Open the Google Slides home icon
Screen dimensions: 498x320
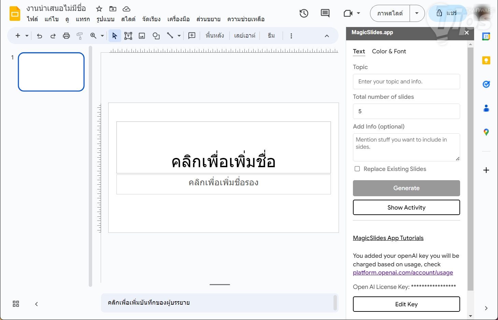pos(15,14)
